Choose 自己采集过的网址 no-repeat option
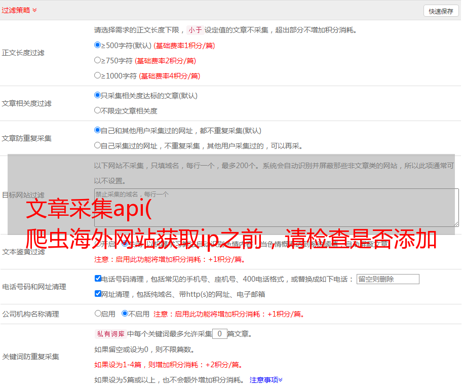Viewport: 462px width, 389px height. (x=98, y=145)
